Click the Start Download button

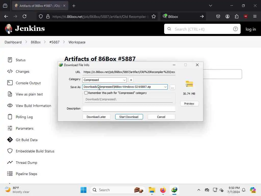click(x=129, y=117)
